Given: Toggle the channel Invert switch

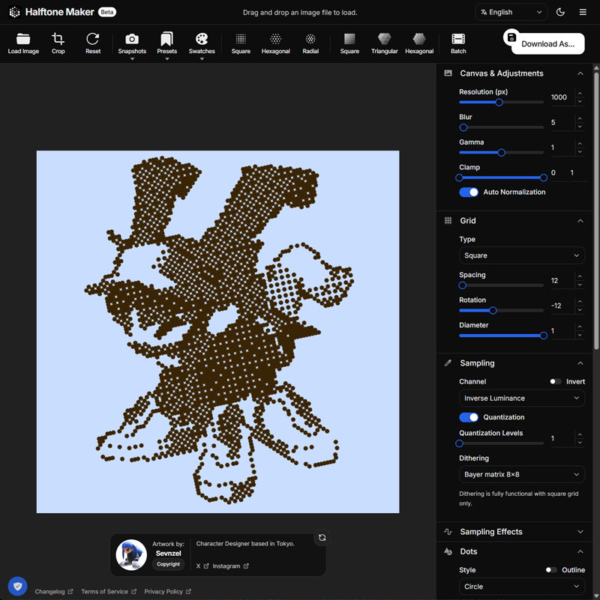Looking at the screenshot, I should (x=555, y=381).
